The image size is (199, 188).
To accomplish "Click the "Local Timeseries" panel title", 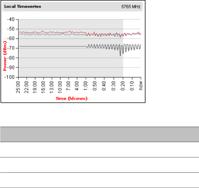I will point(23,6).
